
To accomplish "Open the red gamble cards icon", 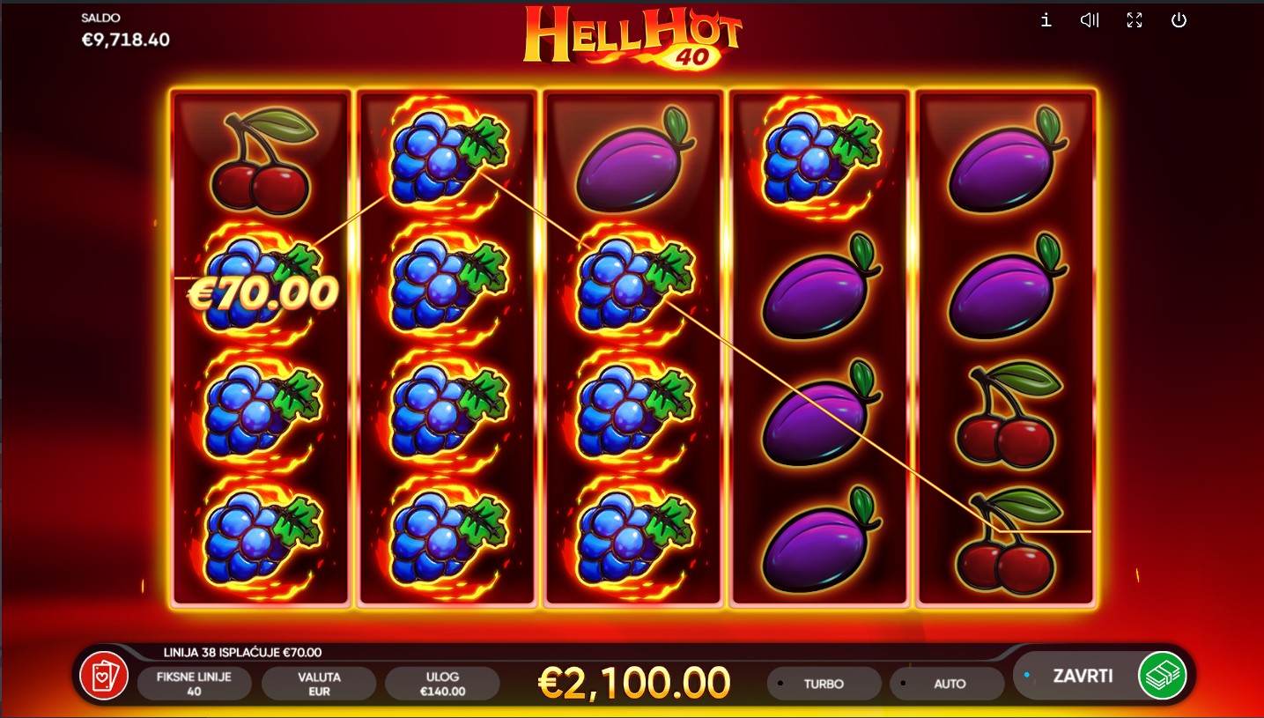I will (x=104, y=677).
